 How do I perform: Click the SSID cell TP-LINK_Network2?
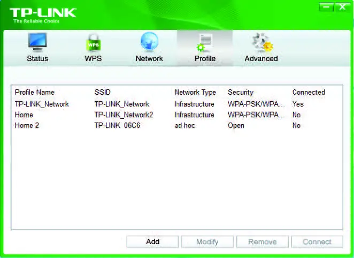tap(124, 115)
